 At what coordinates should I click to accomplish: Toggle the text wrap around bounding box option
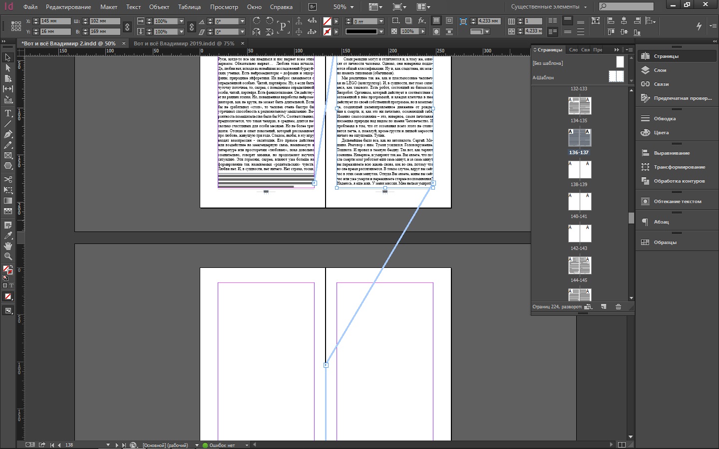coord(449,21)
